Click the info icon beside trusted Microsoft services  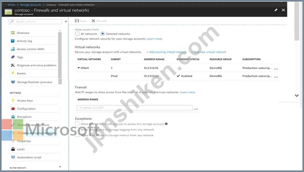click(x=166, y=124)
